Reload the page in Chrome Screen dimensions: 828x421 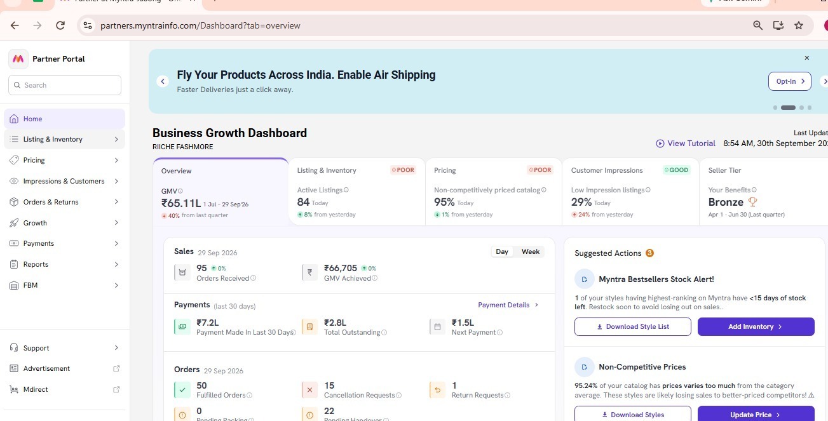click(x=60, y=25)
